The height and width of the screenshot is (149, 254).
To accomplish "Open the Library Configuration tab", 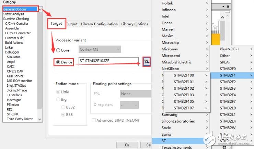I will [x=99, y=24].
